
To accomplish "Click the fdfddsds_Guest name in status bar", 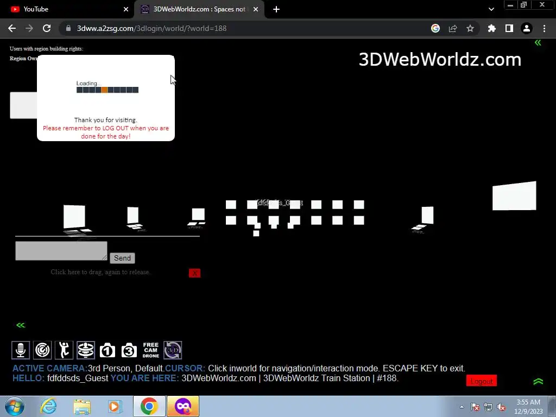I will click(x=77, y=378).
